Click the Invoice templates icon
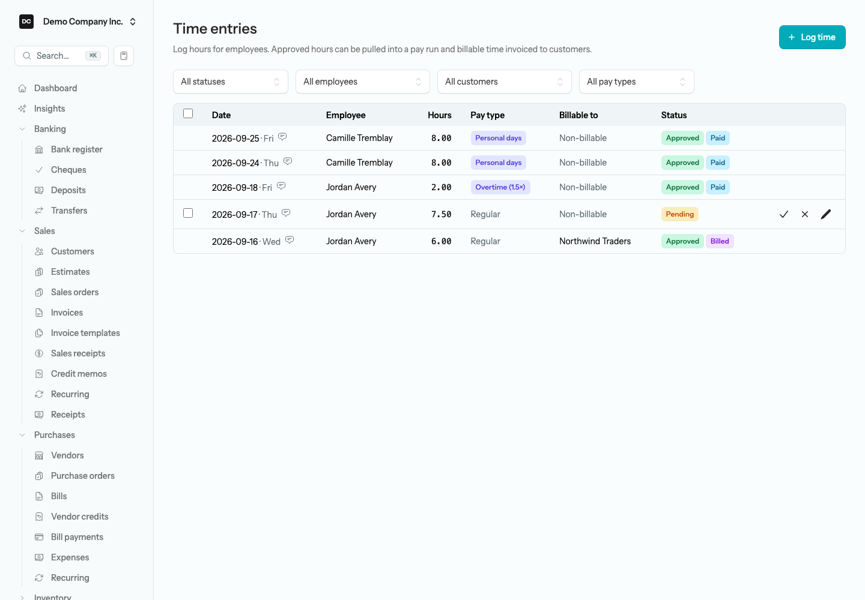This screenshot has width=865, height=600. click(39, 333)
